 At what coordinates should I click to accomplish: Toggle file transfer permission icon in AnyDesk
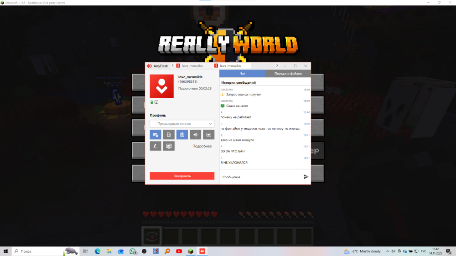(169, 135)
